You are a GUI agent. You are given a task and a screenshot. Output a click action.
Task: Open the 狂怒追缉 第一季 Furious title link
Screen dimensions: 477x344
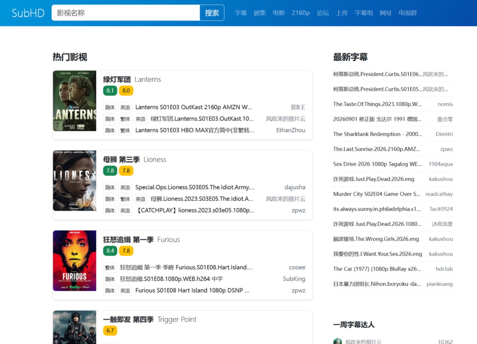click(x=141, y=239)
